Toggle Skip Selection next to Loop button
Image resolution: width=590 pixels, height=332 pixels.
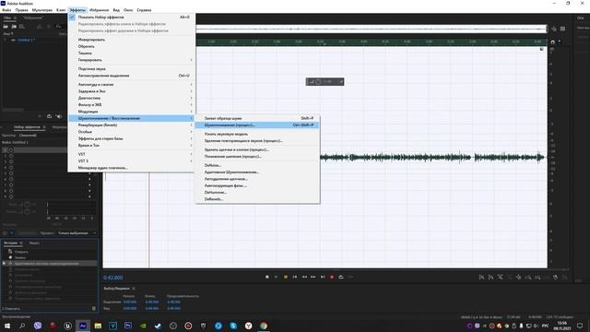tap(350, 277)
